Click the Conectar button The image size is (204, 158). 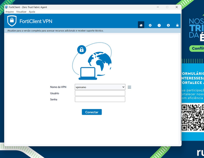point(92,112)
